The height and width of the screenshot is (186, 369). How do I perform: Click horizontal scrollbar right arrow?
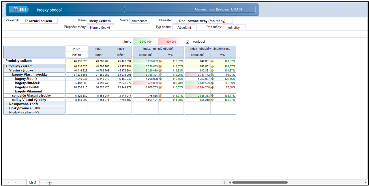366,182
